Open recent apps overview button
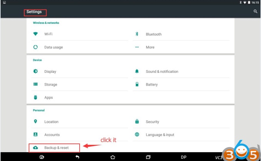Image resolution: width=261 pixels, height=161 pixels. click(148, 157)
